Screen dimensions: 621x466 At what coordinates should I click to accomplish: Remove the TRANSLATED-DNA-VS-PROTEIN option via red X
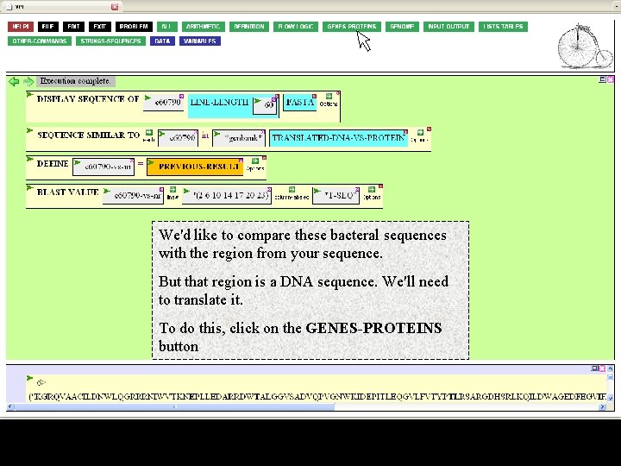[x=405, y=131]
